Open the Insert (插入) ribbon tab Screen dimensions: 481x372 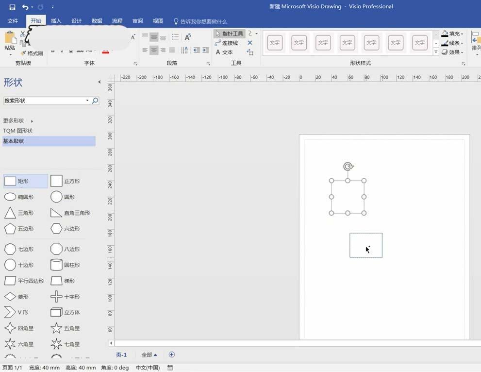[56, 21]
